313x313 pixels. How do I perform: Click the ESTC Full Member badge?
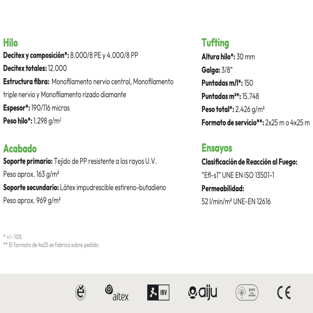click(247, 292)
